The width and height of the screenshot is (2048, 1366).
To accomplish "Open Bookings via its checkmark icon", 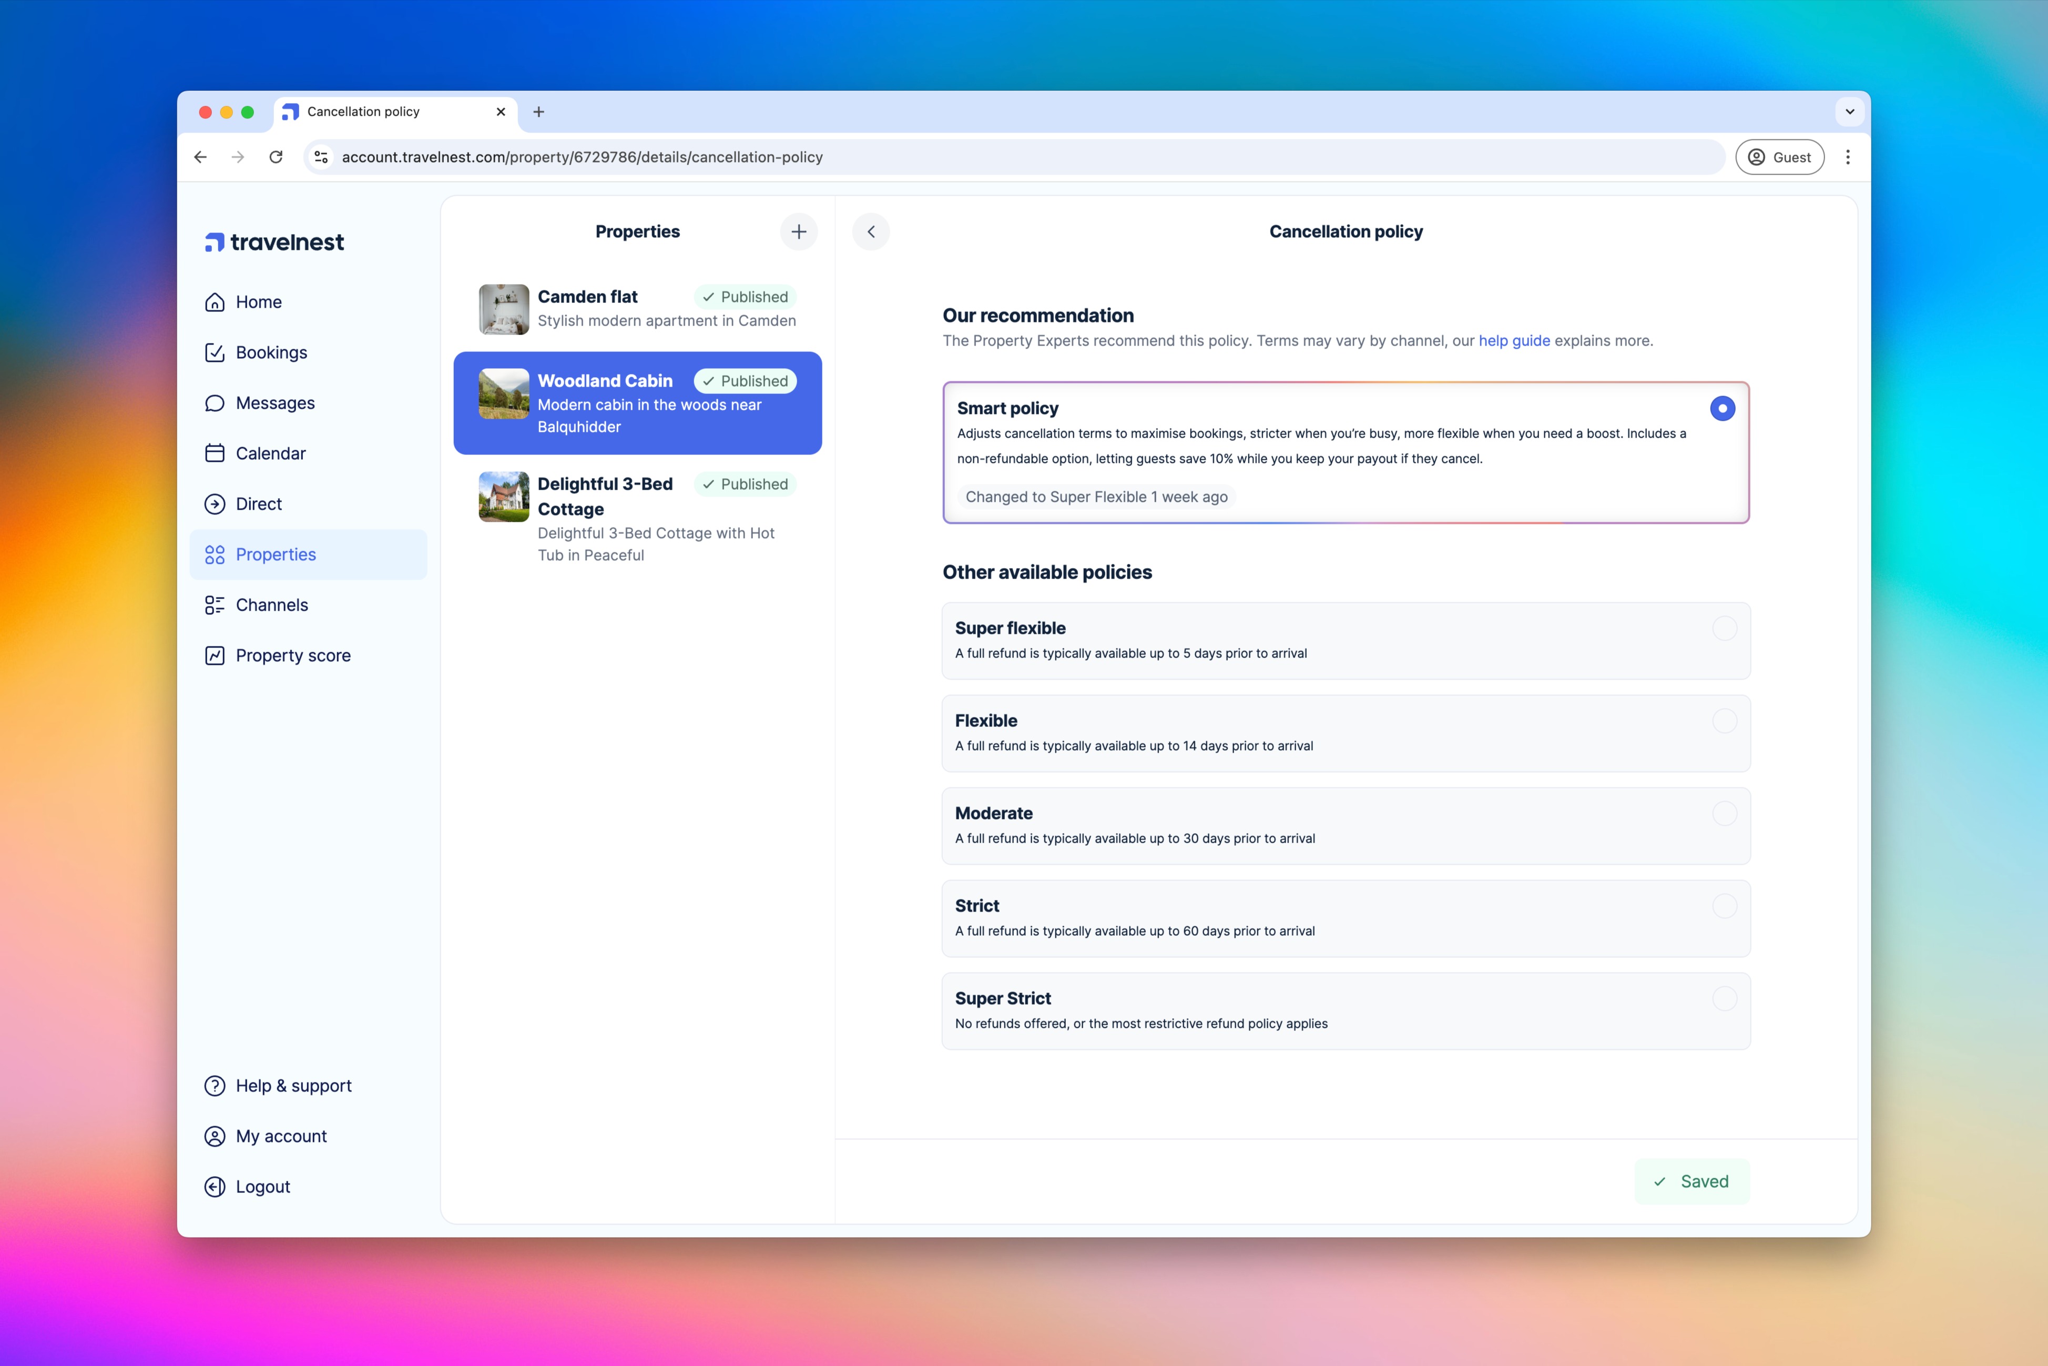I will [x=214, y=353].
